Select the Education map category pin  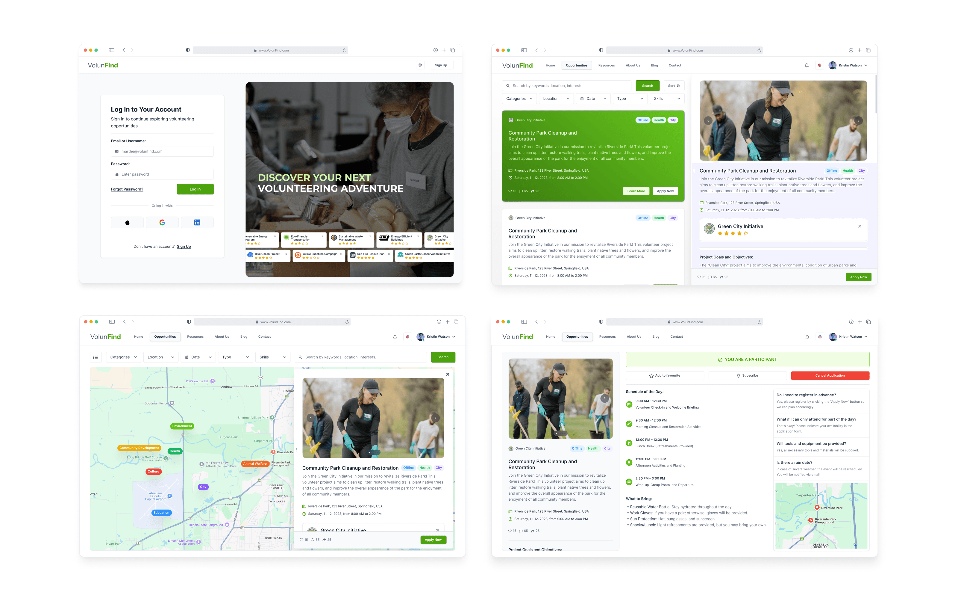pyautogui.click(x=161, y=513)
